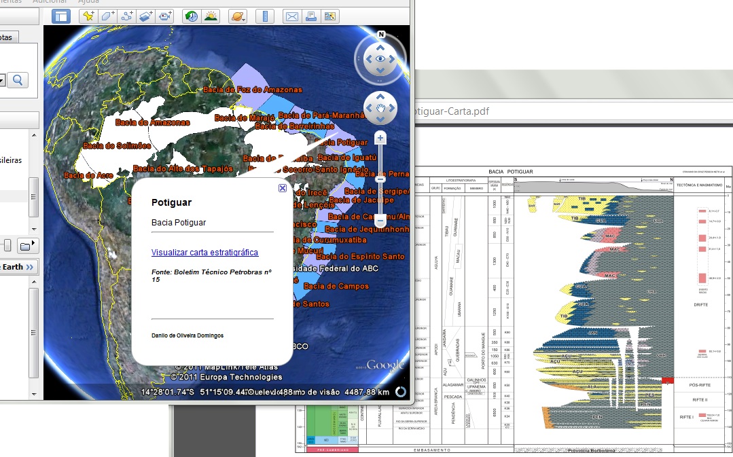Viewport: 733px width, 457px height.
Task: Select the ruler measurement tool
Action: point(264,16)
